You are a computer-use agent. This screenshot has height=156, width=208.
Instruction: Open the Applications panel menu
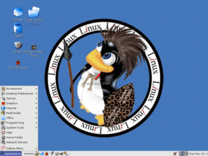pyautogui.click(x=11, y=154)
